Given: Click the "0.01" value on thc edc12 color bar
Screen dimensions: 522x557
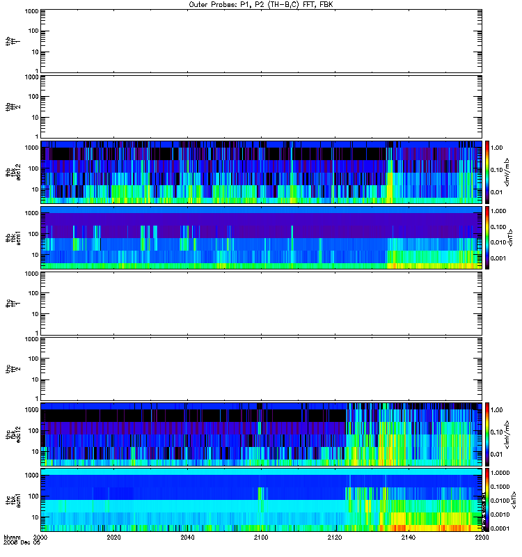Looking at the screenshot, I should [x=497, y=455].
